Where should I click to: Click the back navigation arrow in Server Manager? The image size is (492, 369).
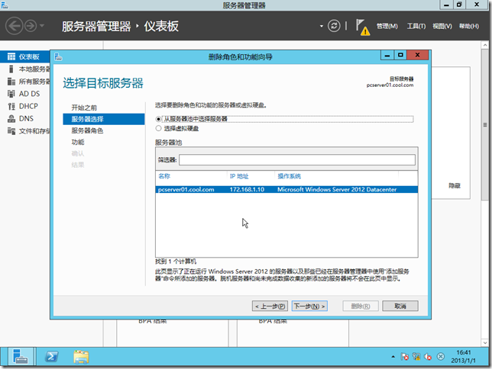click(14, 26)
